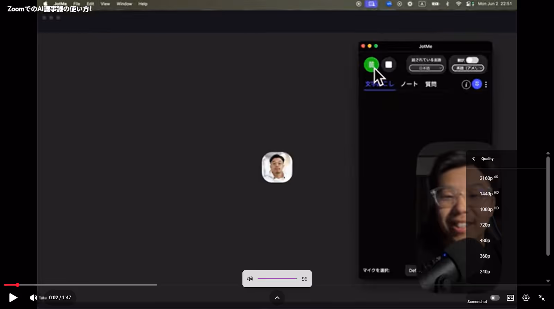Click the speaker icon in volume popup

[250, 279]
